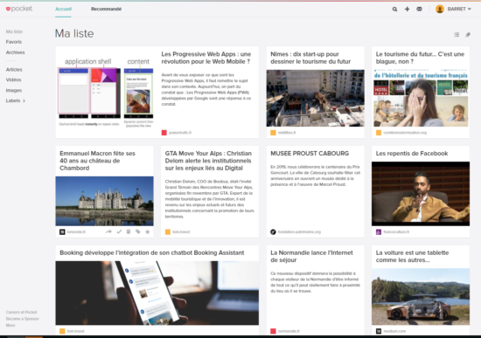Click franceculture.fr favicon icon
The image size is (481, 338).
pyautogui.click(x=379, y=232)
